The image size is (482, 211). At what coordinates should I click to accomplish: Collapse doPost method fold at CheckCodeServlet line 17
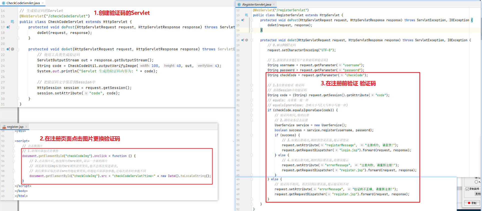coord(18,27)
